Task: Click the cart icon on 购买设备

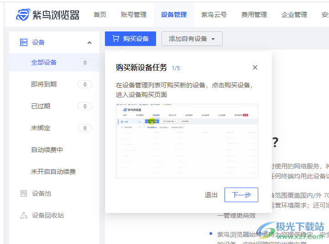Action: (116, 39)
